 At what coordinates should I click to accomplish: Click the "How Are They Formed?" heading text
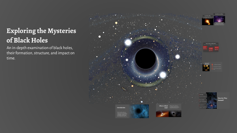(223, 99)
